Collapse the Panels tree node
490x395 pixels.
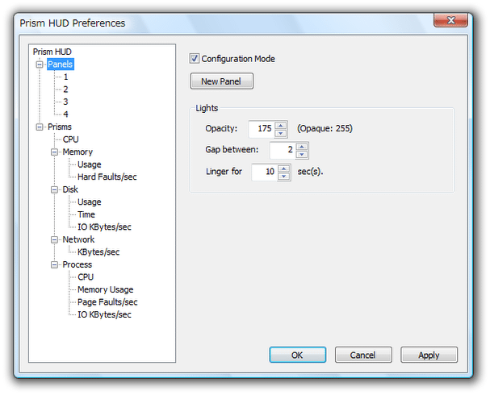[40, 64]
